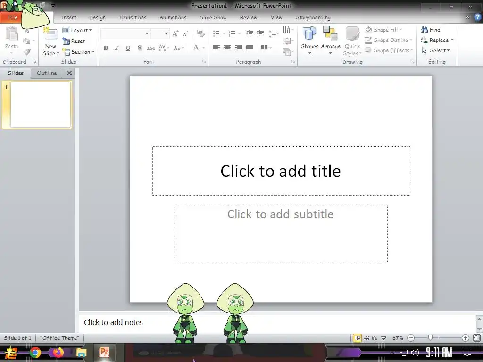The width and height of the screenshot is (483, 362).
Task: Toggle Strikethrough formatting
Action: click(150, 48)
